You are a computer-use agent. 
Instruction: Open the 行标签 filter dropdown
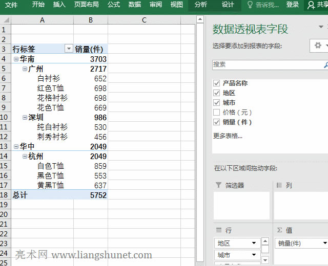pyautogui.click(x=69, y=49)
